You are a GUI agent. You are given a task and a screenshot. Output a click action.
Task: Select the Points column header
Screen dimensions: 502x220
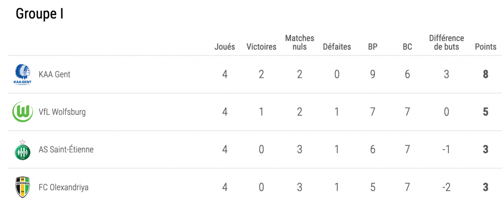486,47
